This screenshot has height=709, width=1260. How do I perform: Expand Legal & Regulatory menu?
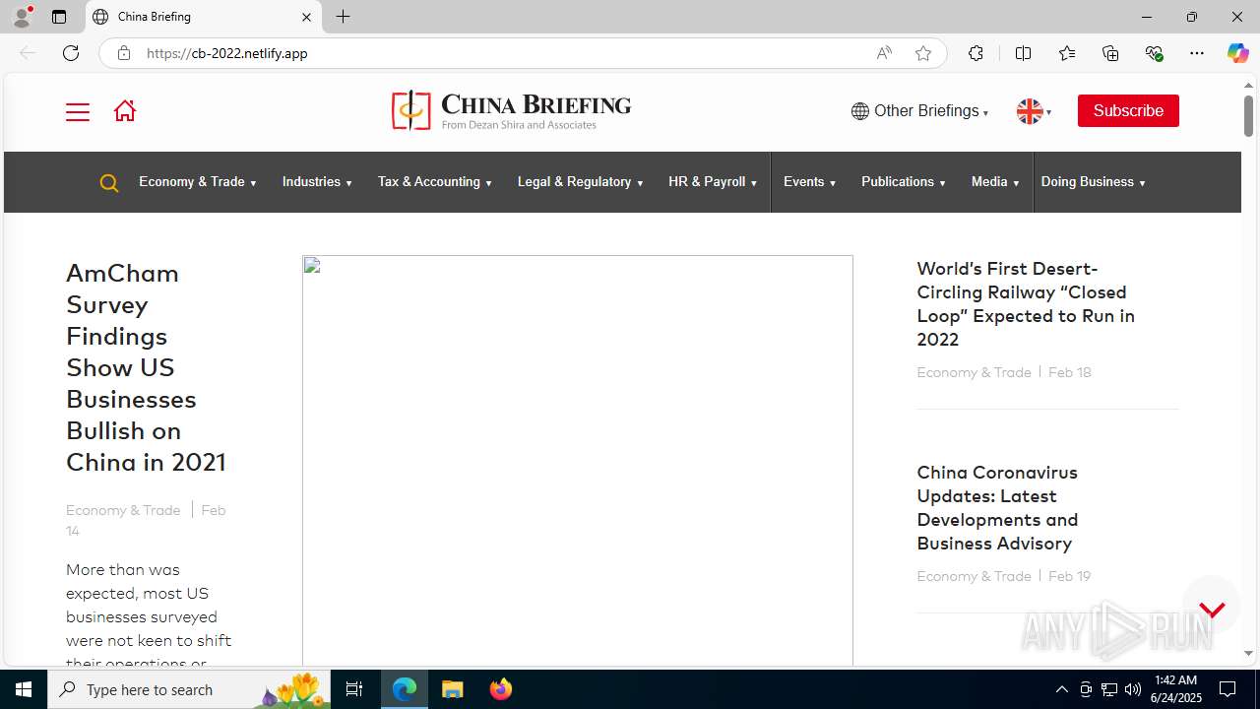point(581,182)
